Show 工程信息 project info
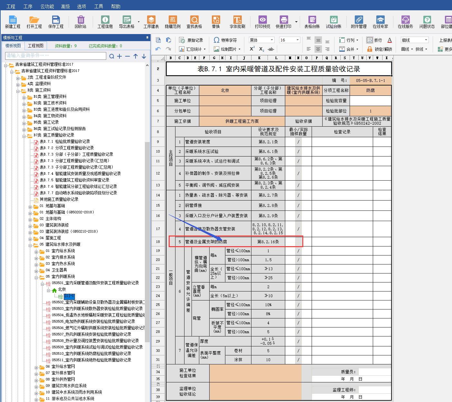 click(x=105, y=22)
